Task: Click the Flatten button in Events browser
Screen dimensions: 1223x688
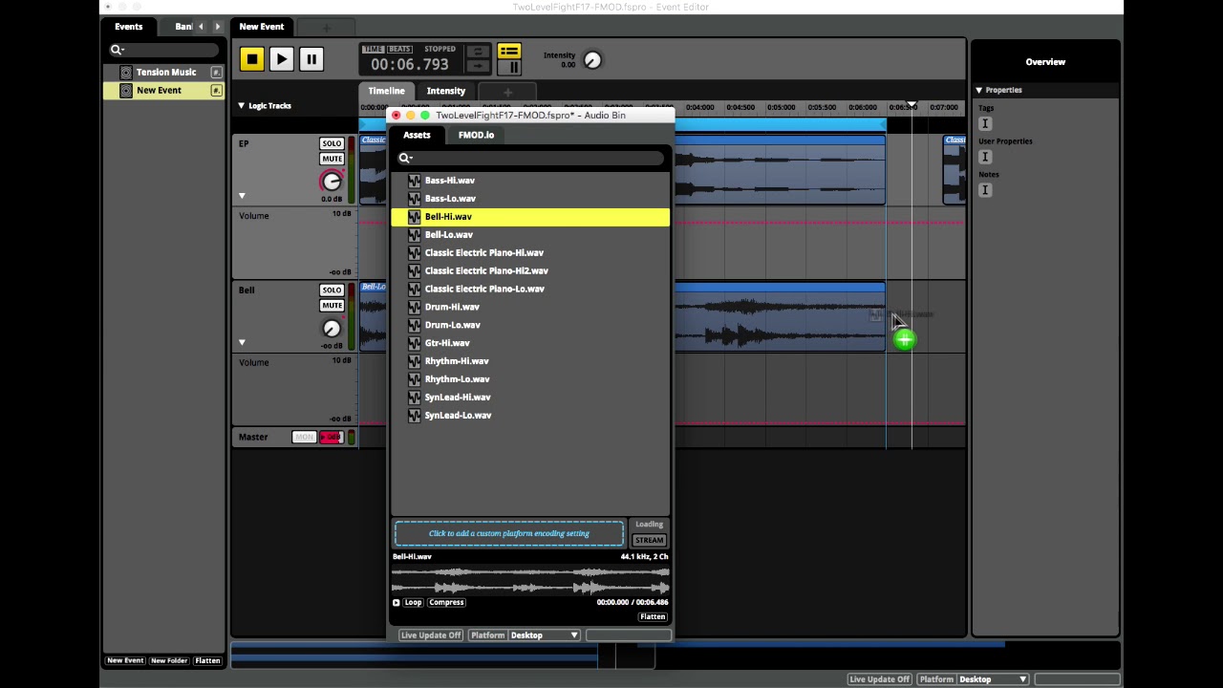Action: coord(207,660)
